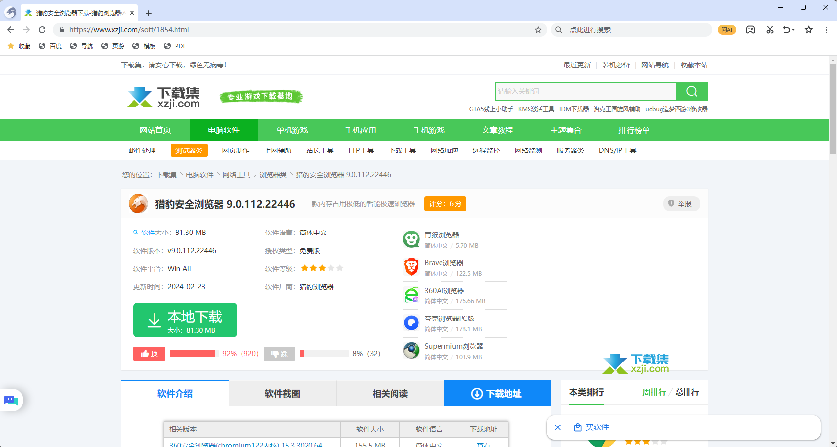Click the 评分: 6分 orange badge

click(x=445, y=204)
